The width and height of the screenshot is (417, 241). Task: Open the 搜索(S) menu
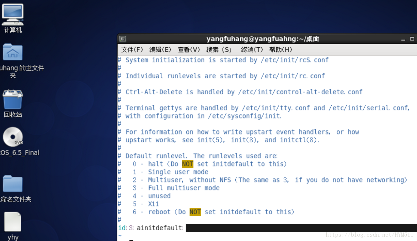219,50
